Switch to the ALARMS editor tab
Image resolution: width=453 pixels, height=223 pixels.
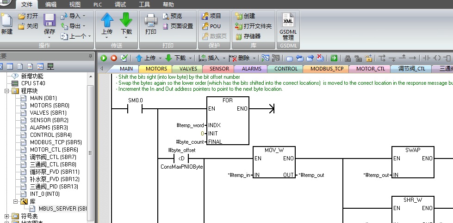coord(251,69)
